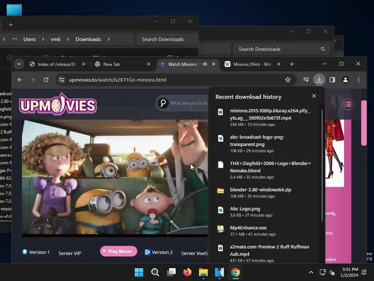Click the Minions video player thumbnail
Viewport: 374px width, 281px height.
tap(115, 178)
